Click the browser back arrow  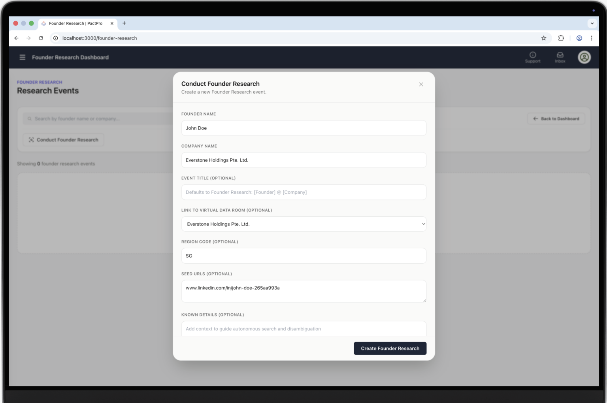coord(16,38)
